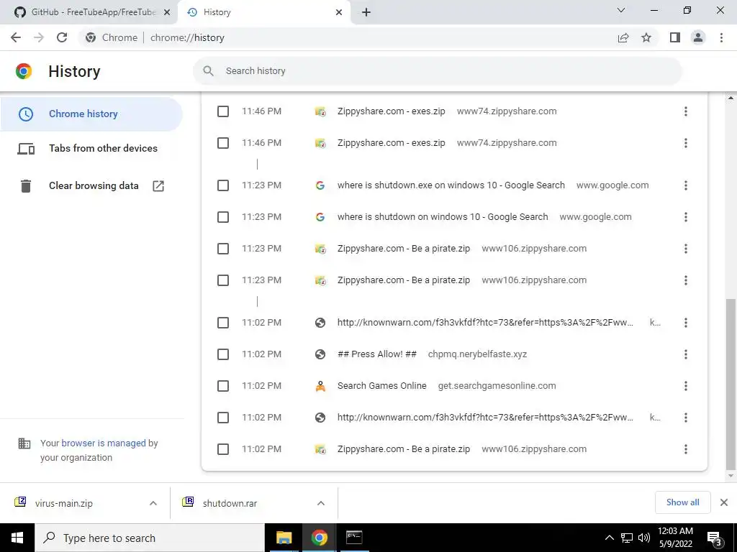This screenshot has height=552, width=737.
Task: Click Show all downloads button
Action: [682, 502]
